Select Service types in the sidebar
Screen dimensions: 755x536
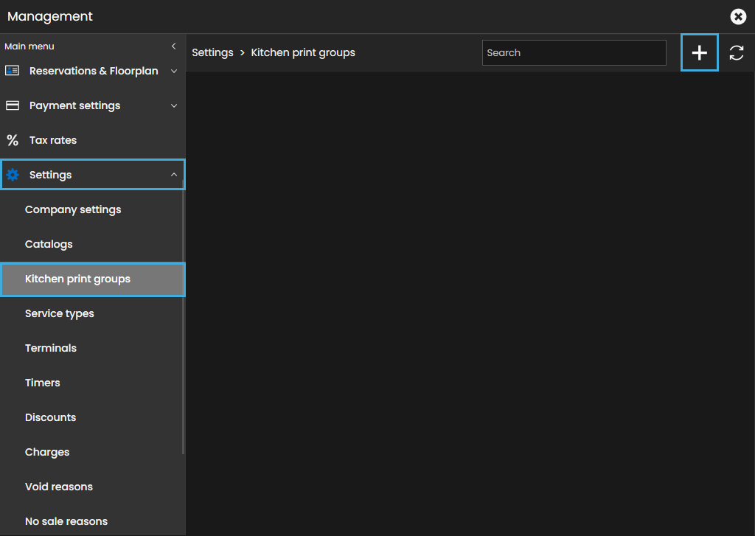click(x=60, y=313)
